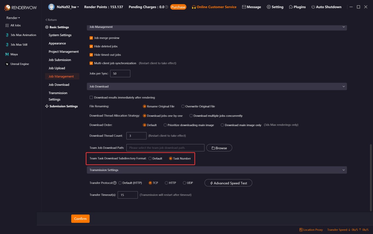Click the Purchase button
The width and height of the screenshot is (373, 234).
tap(178, 7)
